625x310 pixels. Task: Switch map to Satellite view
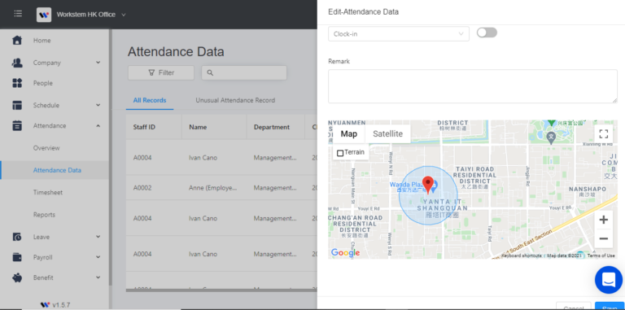[x=388, y=134]
